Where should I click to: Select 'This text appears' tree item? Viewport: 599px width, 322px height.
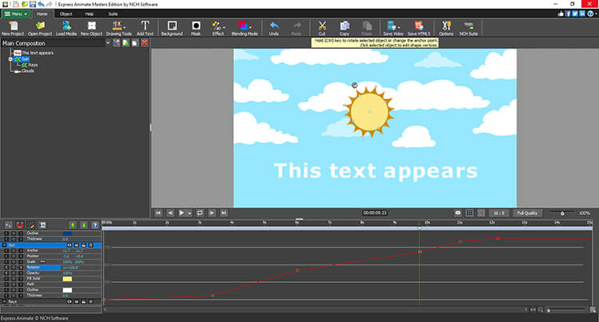[38, 53]
